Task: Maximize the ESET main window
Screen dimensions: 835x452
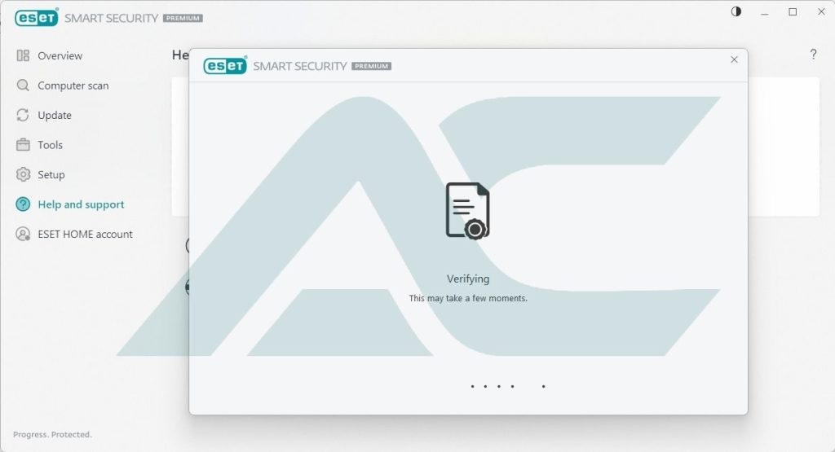Action: click(793, 11)
